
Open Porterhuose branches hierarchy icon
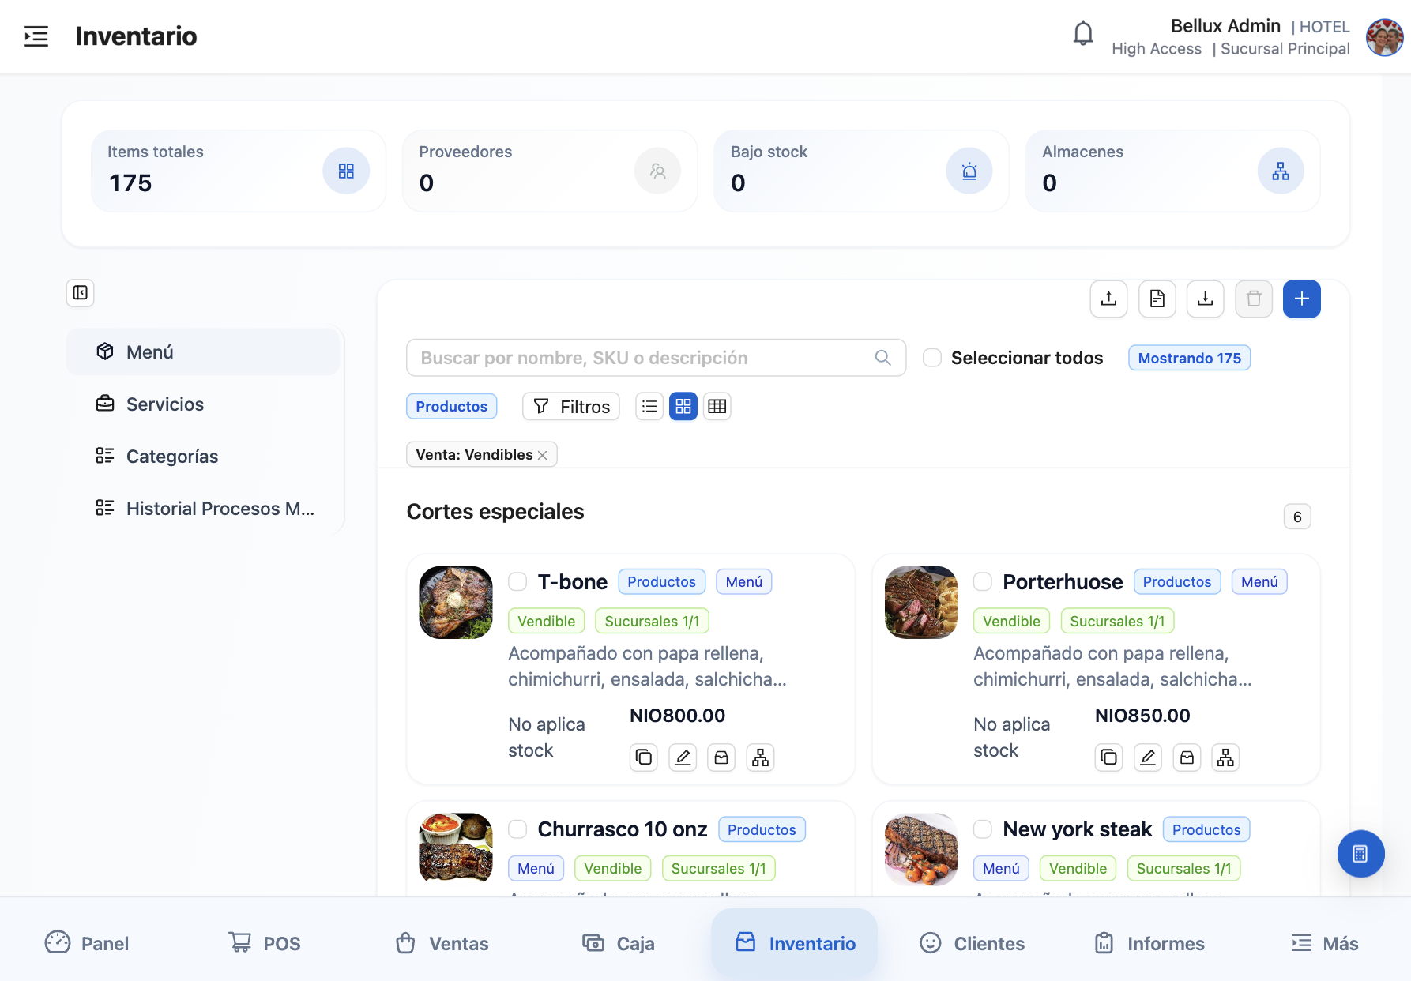coord(1225,757)
